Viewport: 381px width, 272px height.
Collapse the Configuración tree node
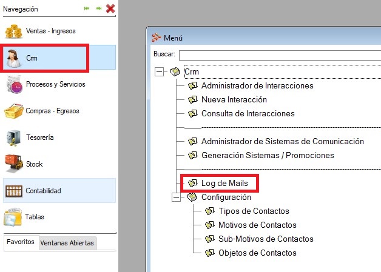(177, 197)
